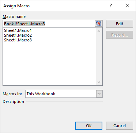The width and height of the screenshot is (136, 133).
Task: Confirm the assignment with OK
Action: 89,126
